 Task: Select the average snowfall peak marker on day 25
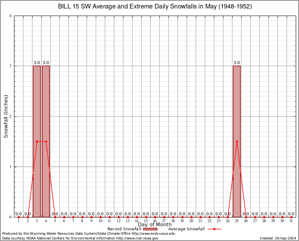click(x=237, y=141)
